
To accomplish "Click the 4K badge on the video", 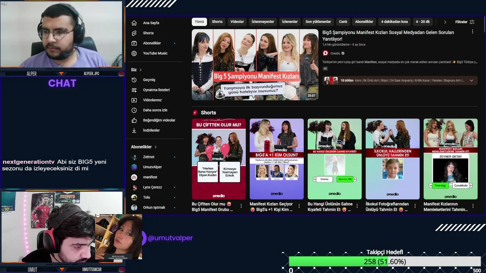I will 325,69.
